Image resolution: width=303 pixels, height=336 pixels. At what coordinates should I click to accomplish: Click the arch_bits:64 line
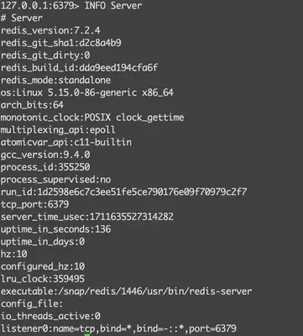[x=32, y=105]
